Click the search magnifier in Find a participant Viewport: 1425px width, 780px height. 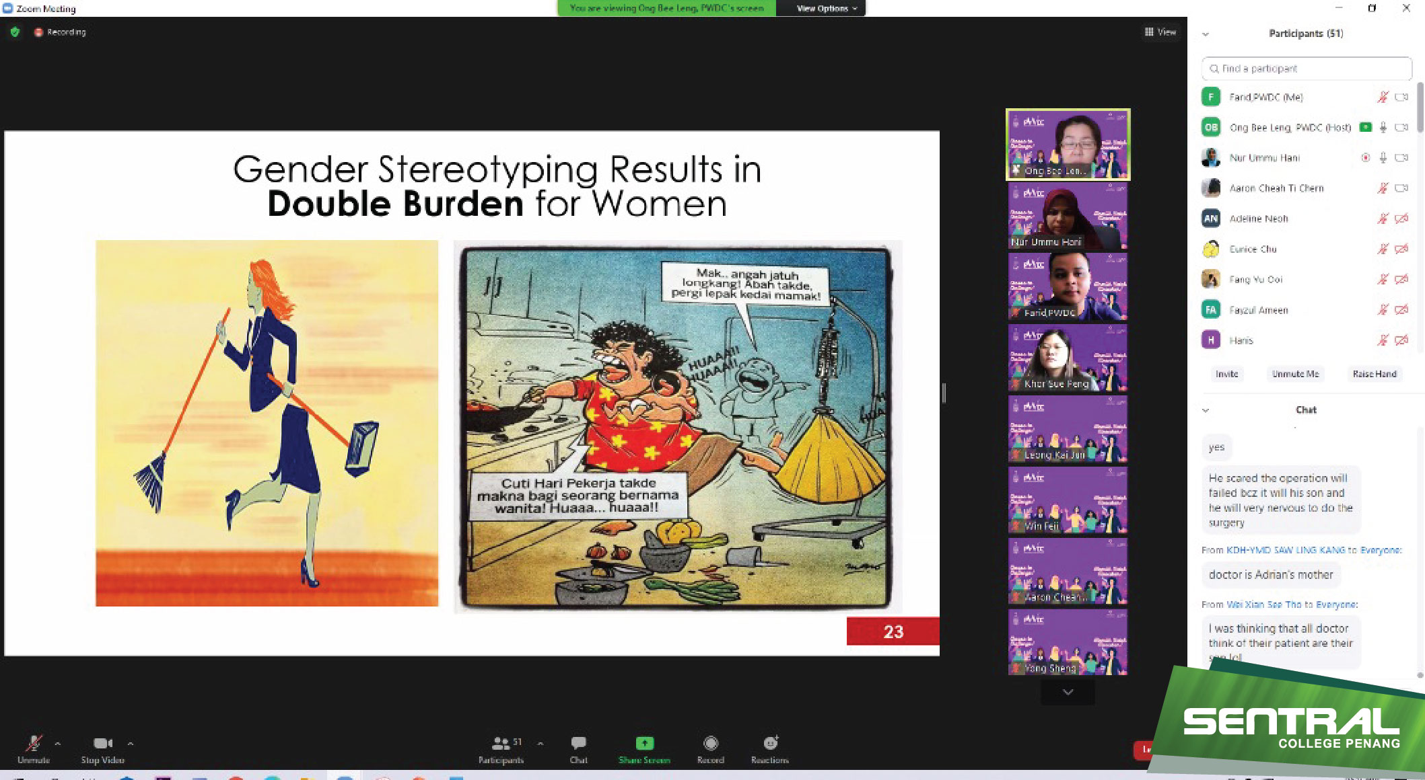tap(1214, 69)
